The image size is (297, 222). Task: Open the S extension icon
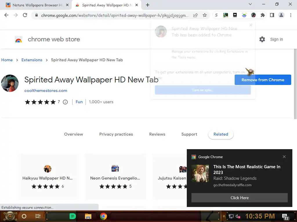[x=216, y=15]
